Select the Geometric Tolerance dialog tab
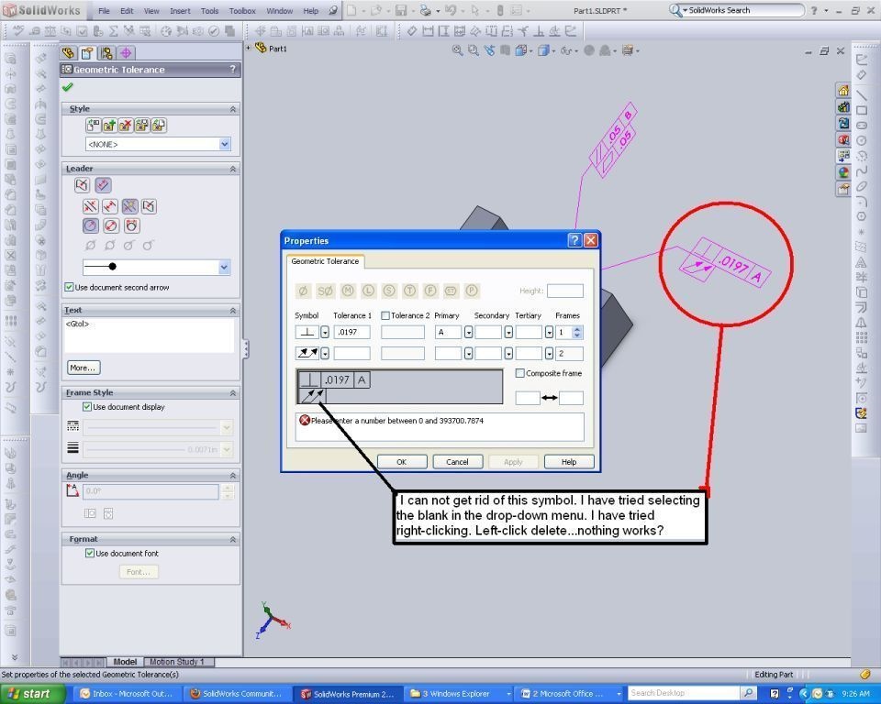This screenshot has height=704, width=881. click(325, 261)
